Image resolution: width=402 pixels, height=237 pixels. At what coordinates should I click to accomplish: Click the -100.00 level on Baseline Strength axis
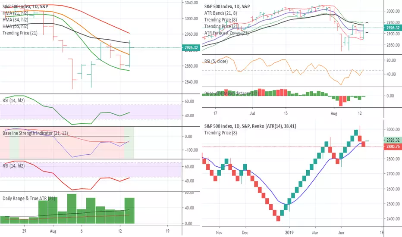191,150
